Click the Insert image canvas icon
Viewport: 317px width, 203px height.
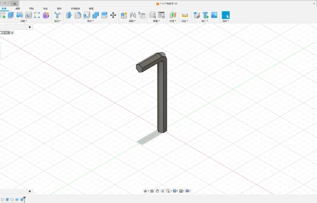pos(214,15)
